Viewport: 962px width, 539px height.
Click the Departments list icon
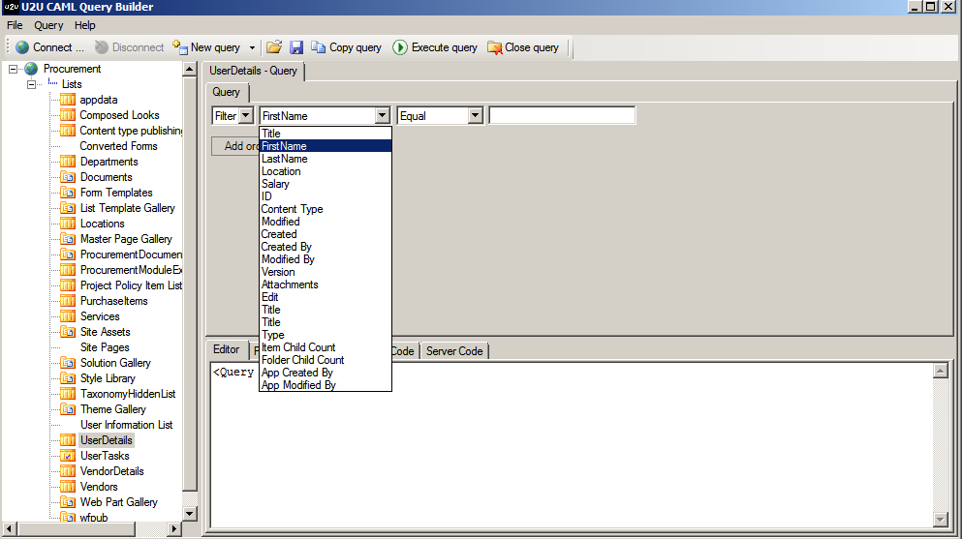point(68,162)
